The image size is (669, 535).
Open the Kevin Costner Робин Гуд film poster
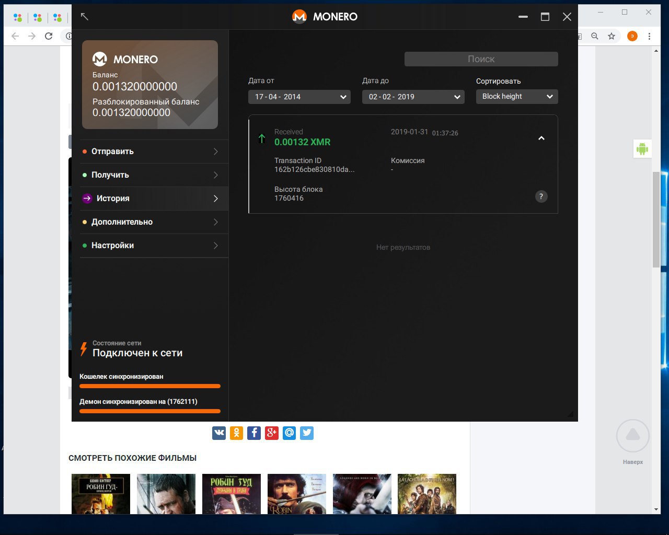pyautogui.click(x=101, y=494)
